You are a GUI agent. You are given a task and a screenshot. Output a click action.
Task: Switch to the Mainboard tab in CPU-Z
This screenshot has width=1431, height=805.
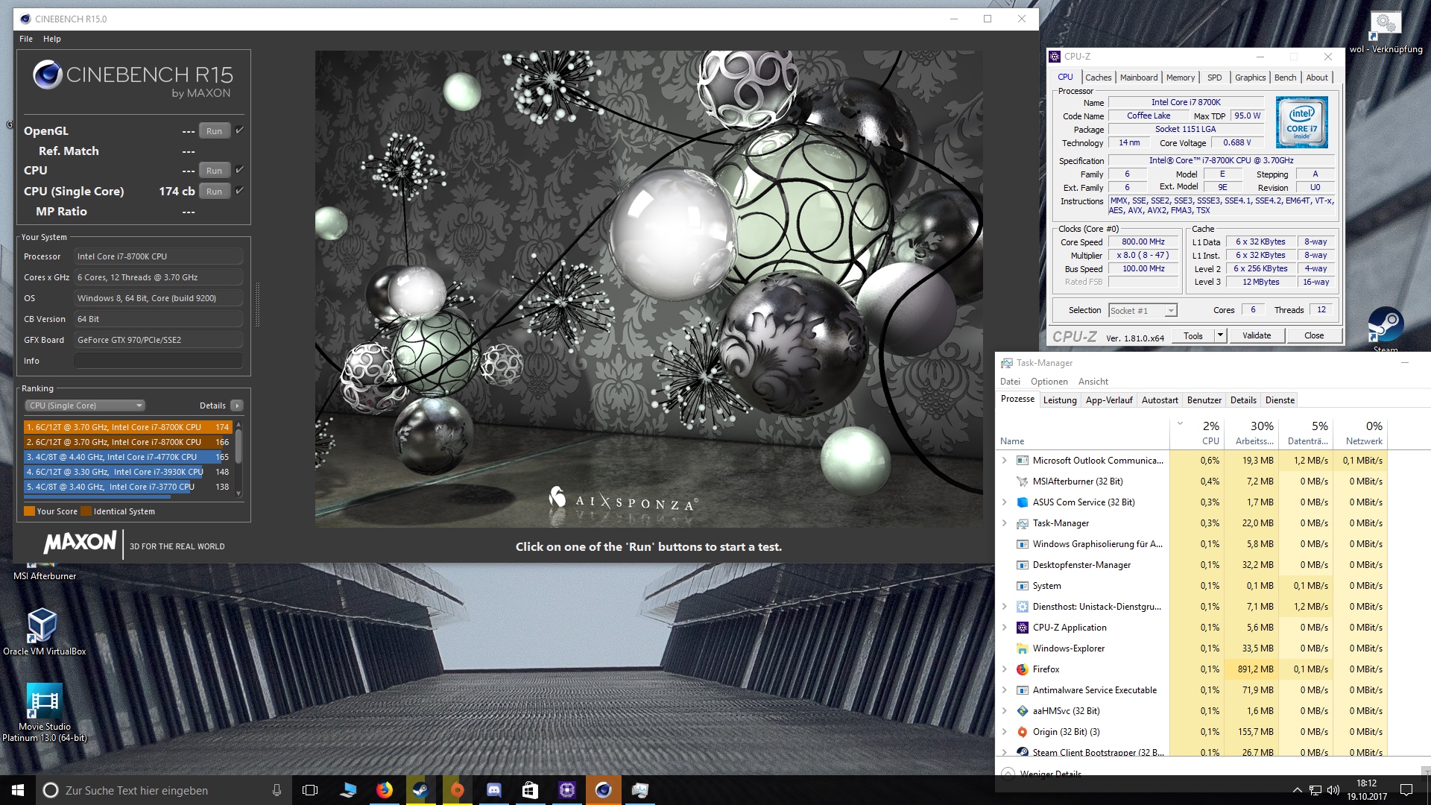[x=1138, y=78]
